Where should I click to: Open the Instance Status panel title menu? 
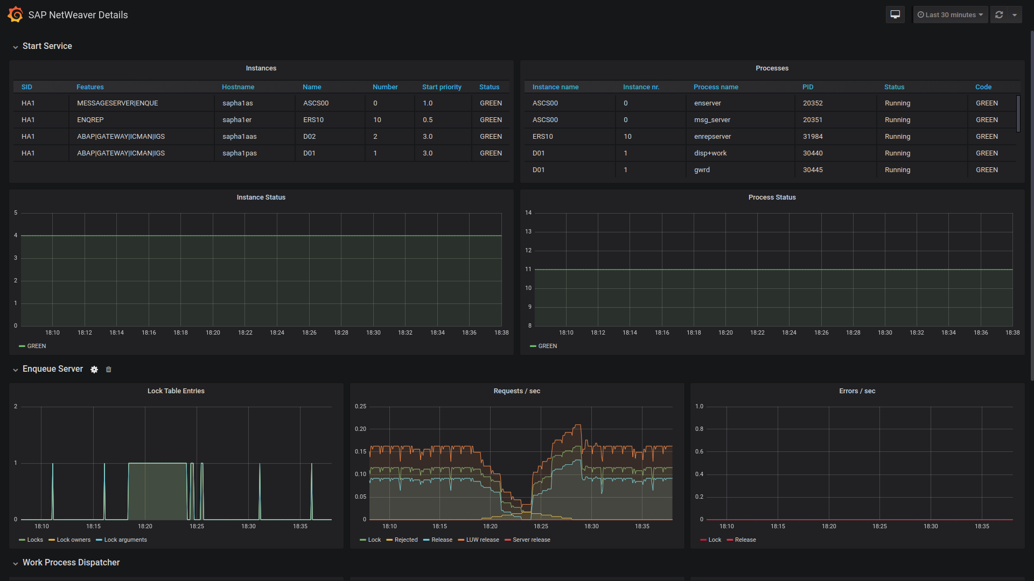261,197
